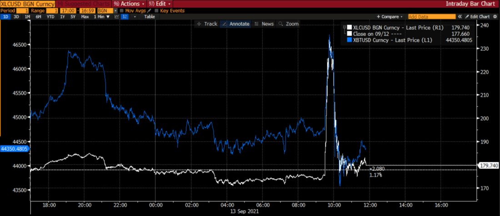Viewport: 500px width, 216px height.
Task: Select the Max range tab
Action: [85, 16]
